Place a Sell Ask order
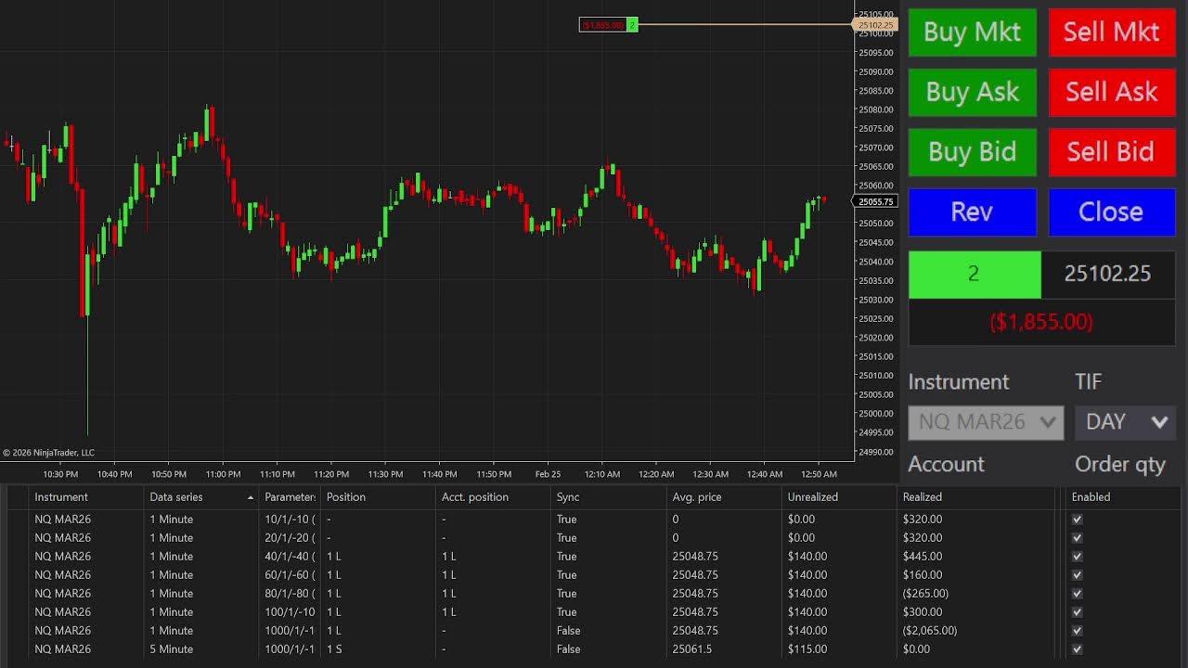Screen dimensions: 1188x668 [1111, 92]
